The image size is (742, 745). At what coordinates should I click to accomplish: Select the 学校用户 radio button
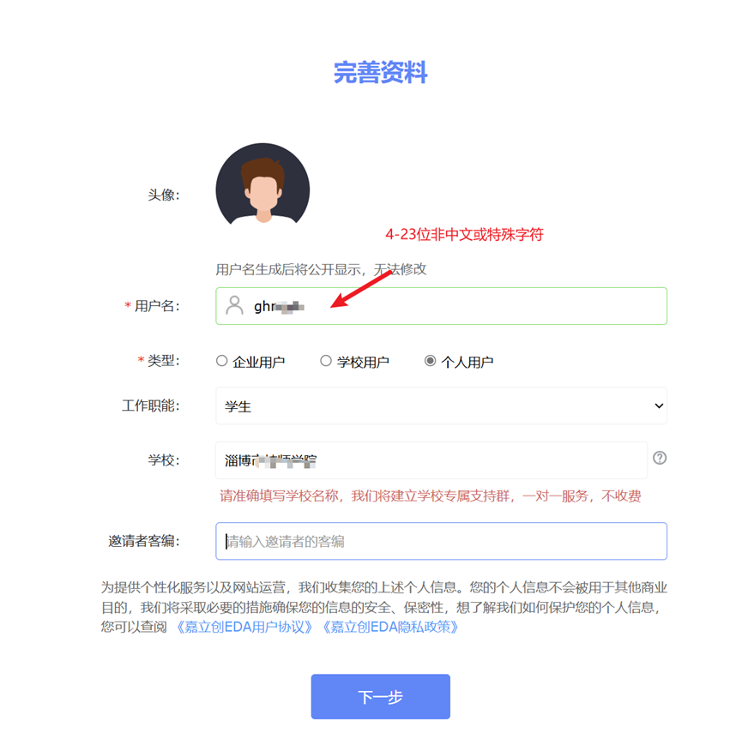(326, 361)
